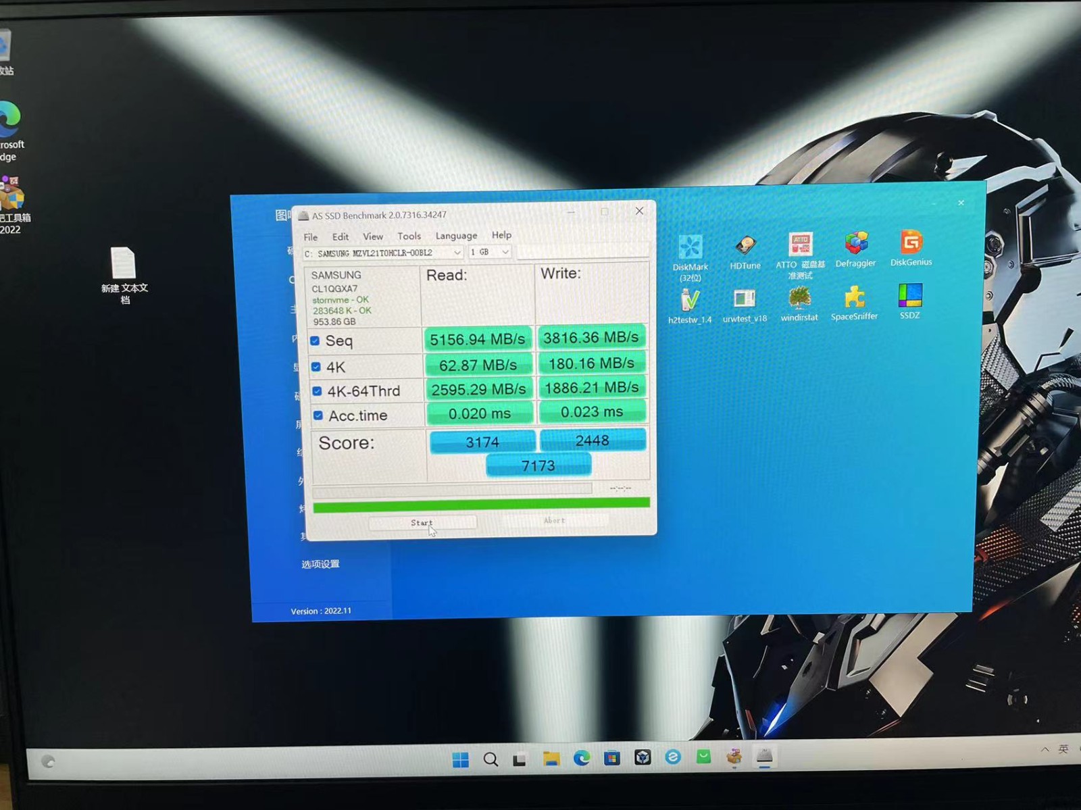Launch SSDZ tool
The width and height of the screenshot is (1081, 810).
(x=910, y=302)
